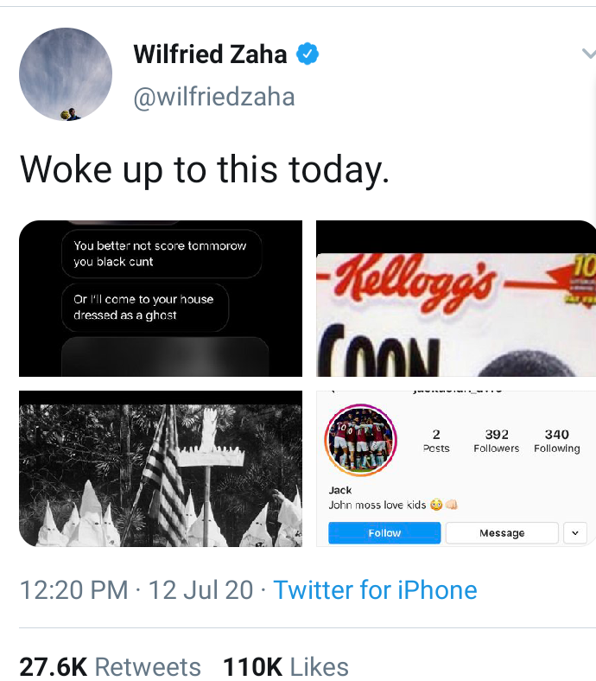Open Wilfried Zaha's circular profile avatar
This screenshot has width=596, height=681.
[66, 74]
